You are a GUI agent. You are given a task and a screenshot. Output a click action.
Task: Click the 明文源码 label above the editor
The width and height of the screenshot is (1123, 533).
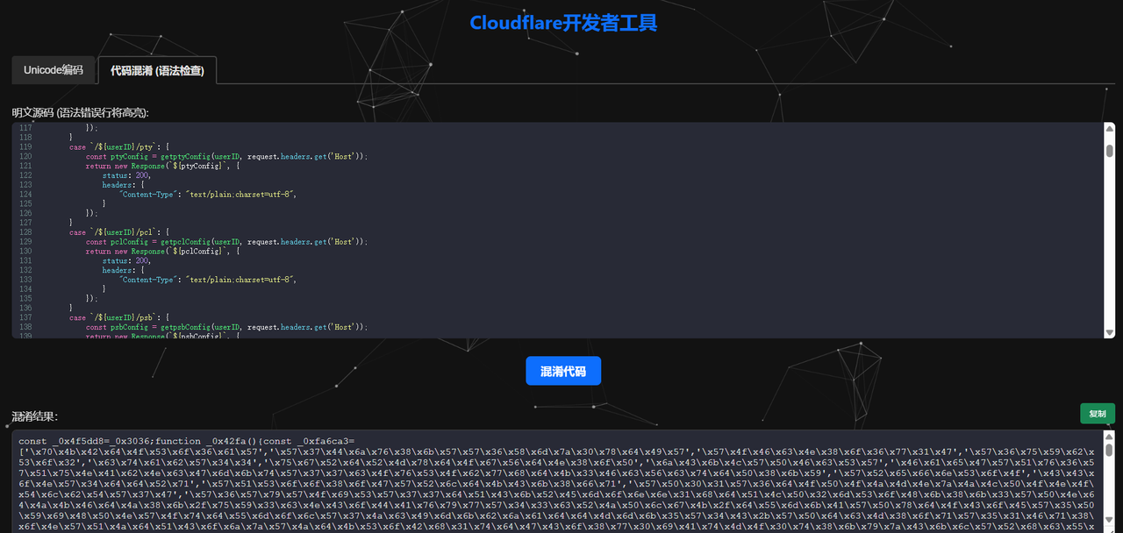(x=80, y=113)
